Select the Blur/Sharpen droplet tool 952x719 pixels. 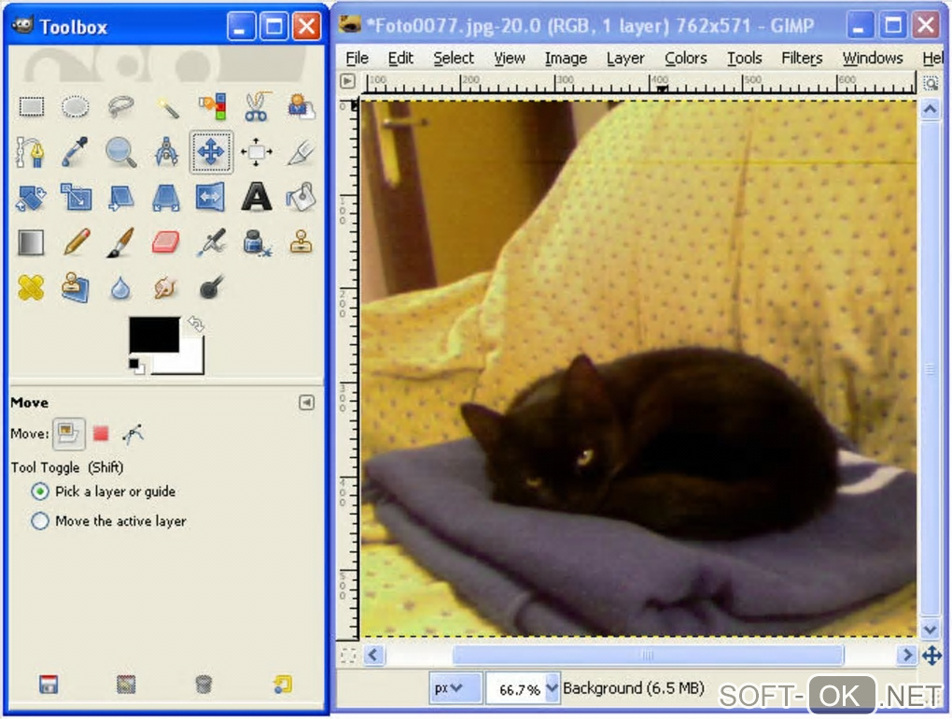click(120, 288)
